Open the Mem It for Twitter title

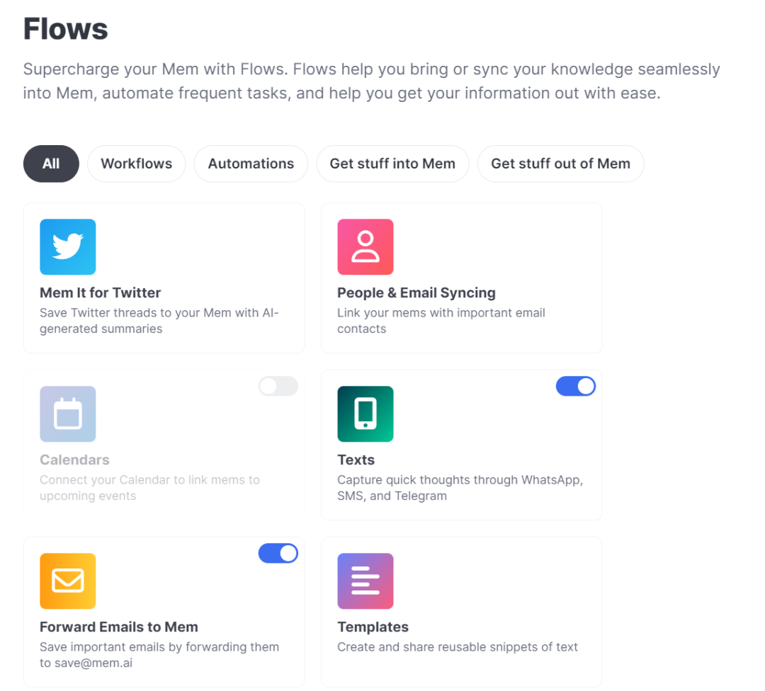[101, 292]
